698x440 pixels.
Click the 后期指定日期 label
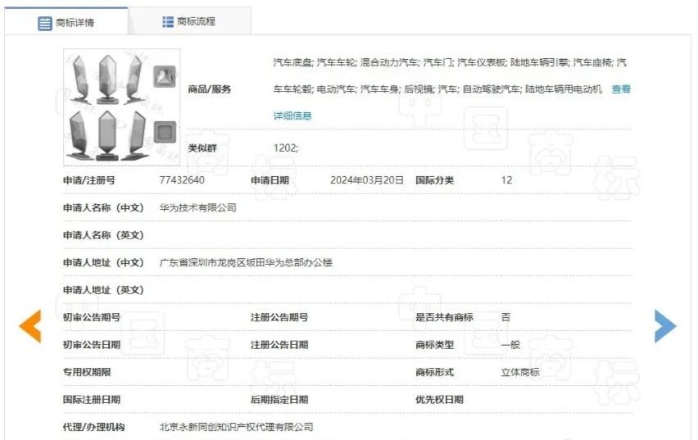pyautogui.click(x=279, y=400)
